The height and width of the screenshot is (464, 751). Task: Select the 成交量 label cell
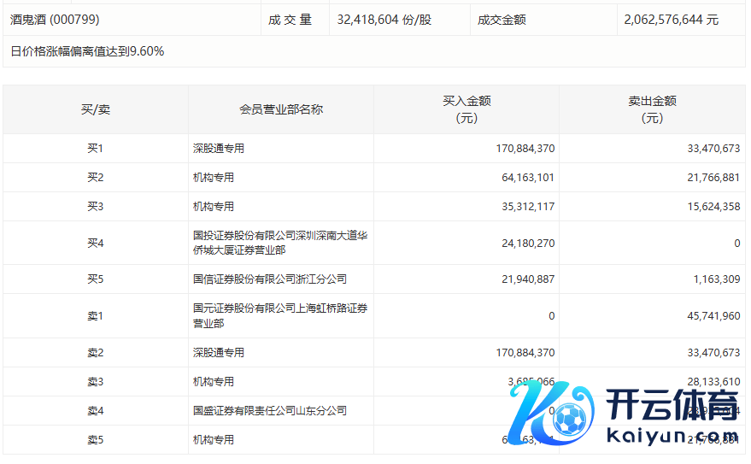click(x=290, y=19)
